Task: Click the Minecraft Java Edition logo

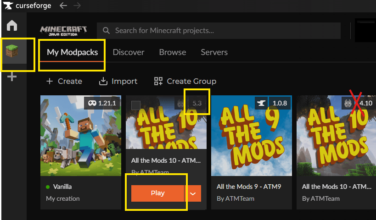Action: (x=63, y=31)
